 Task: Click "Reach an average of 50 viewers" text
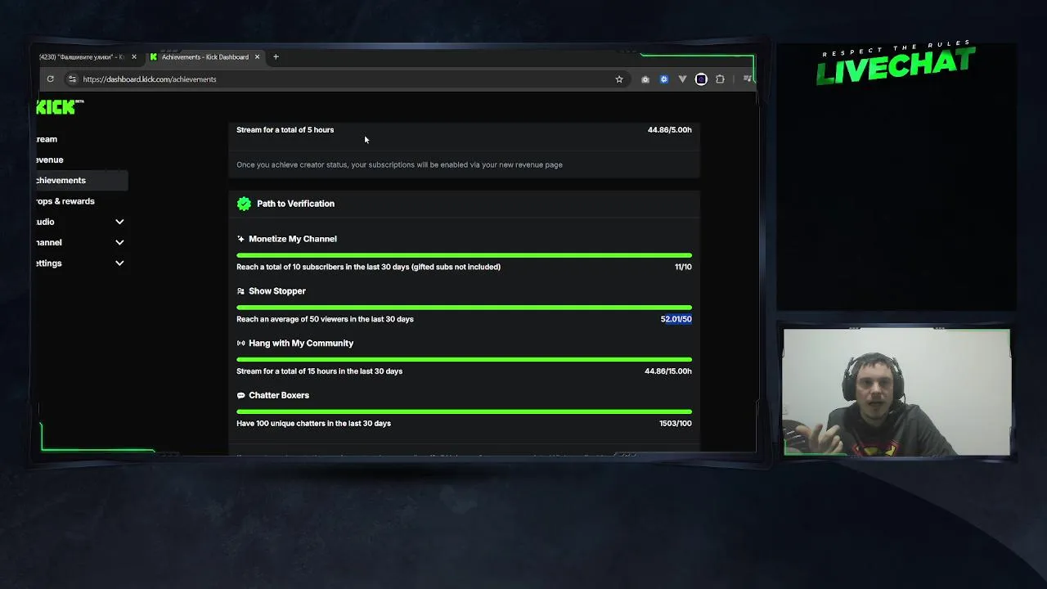click(x=325, y=319)
